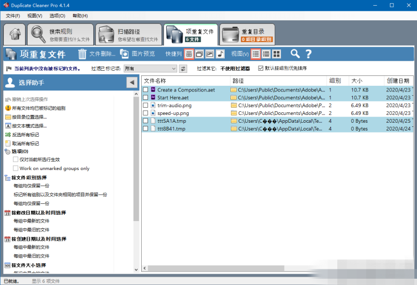Open the 文件(F) menu
This screenshot has height=285, width=417.
[x=13, y=16]
